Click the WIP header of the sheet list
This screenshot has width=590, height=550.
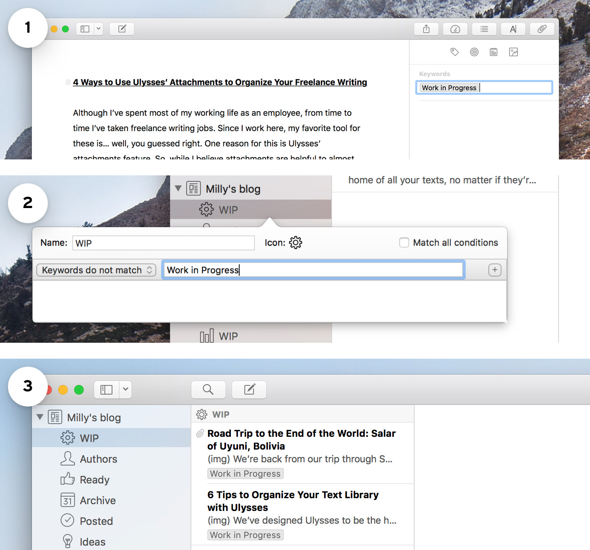[303, 414]
